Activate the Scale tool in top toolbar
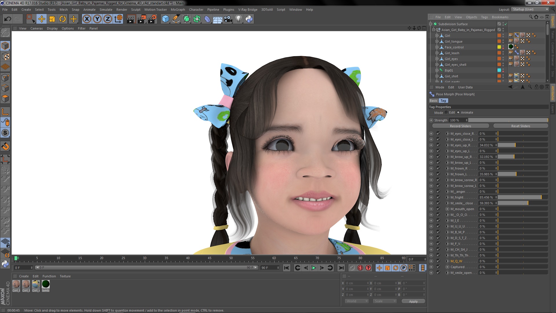The image size is (556, 313). 52,19
